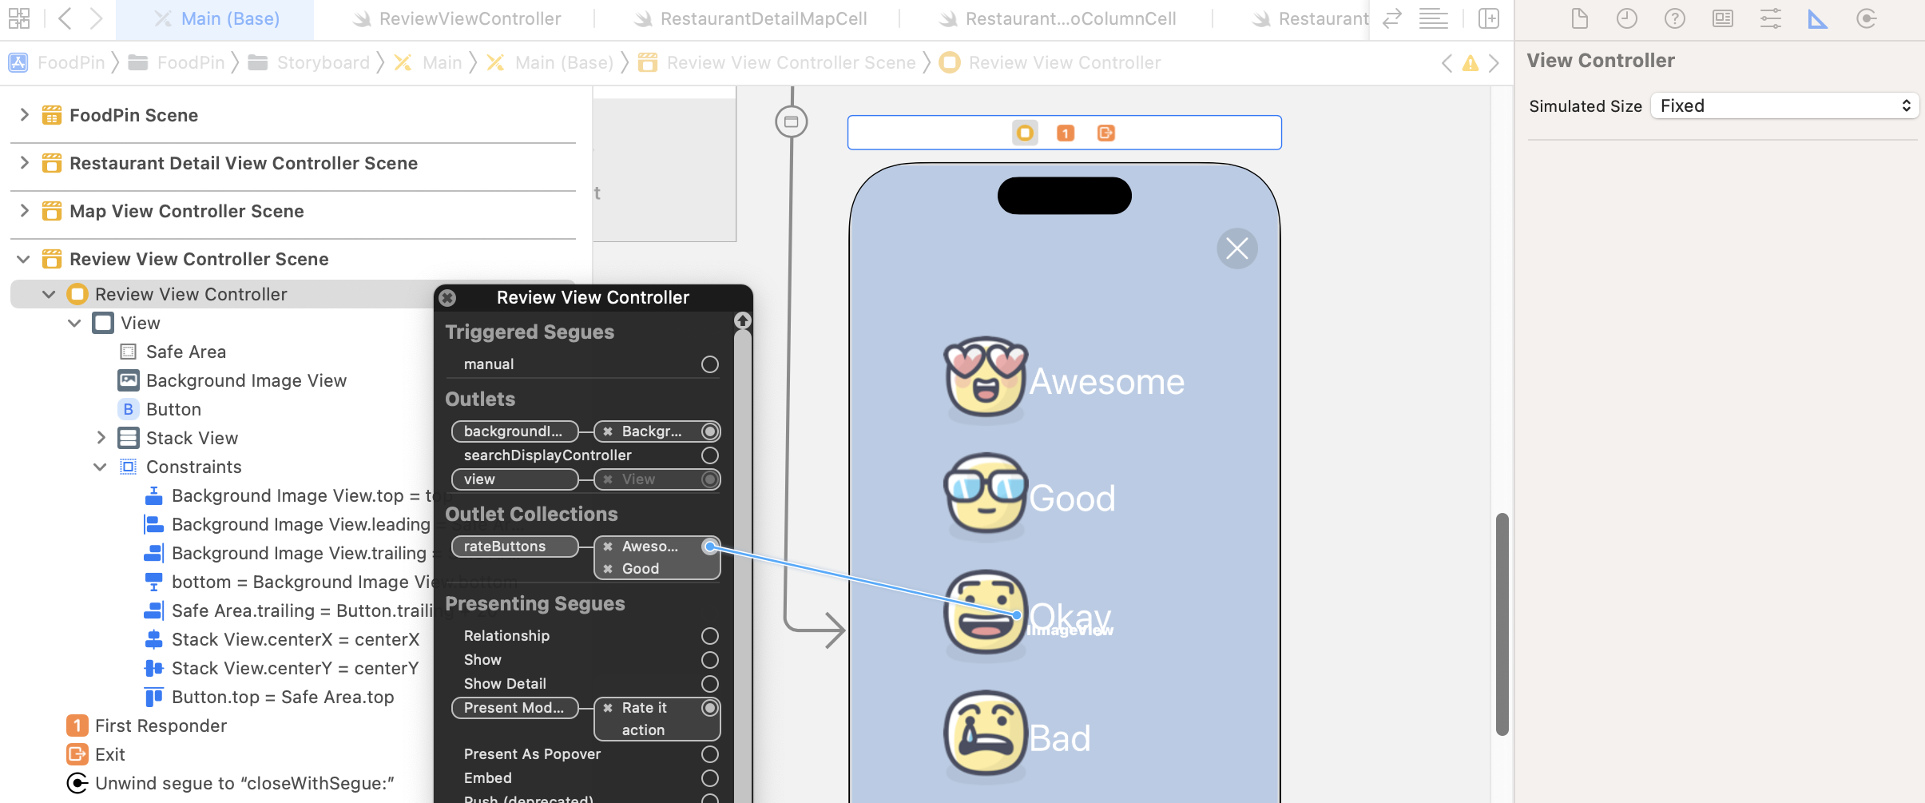Expand the FoodPin Scene tree item
Viewport: 1925px width, 803px height.
[x=25, y=115]
